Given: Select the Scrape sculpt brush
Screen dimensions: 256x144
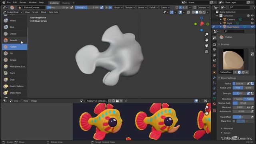Looking at the screenshot, I should tap(14, 60).
